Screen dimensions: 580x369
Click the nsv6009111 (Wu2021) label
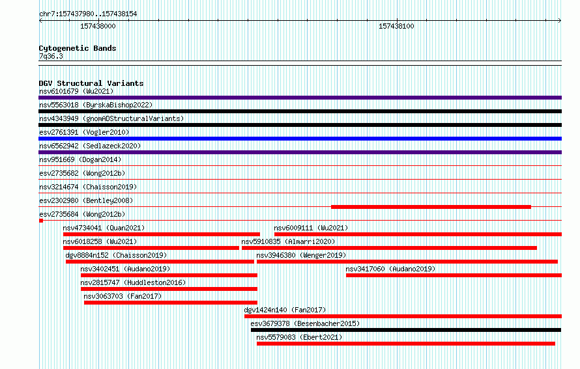(x=311, y=228)
